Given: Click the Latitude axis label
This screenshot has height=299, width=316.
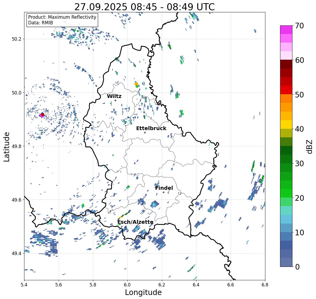Looking at the screenshot, I should click(x=6, y=147).
